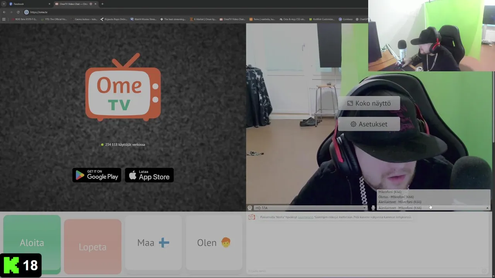Open the säännöt rules link
Viewport: 495px width, 278px height.
(306, 217)
